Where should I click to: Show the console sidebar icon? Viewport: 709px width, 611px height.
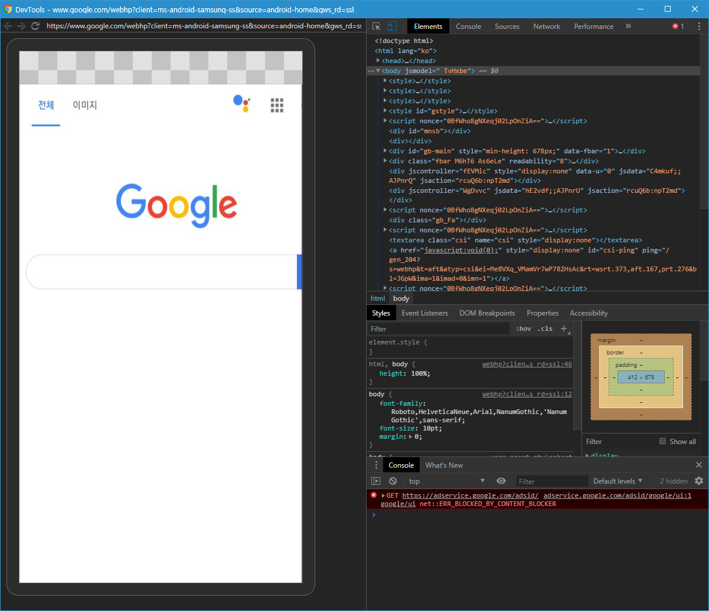click(375, 481)
